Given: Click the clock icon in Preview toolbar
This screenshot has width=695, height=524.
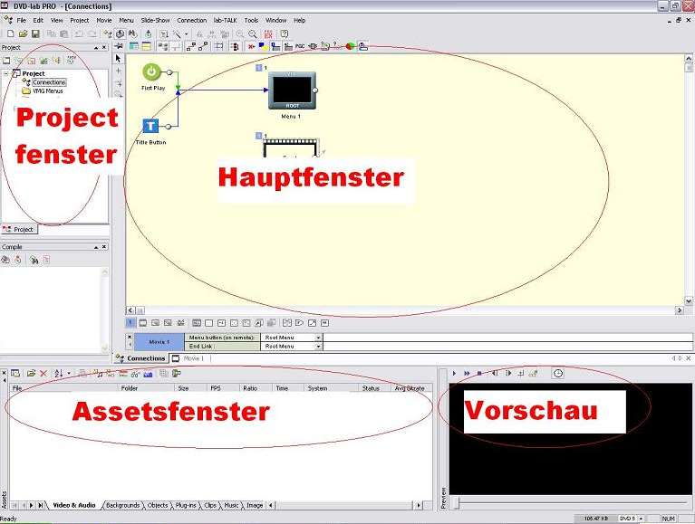Looking at the screenshot, I should tap(557, 373).
